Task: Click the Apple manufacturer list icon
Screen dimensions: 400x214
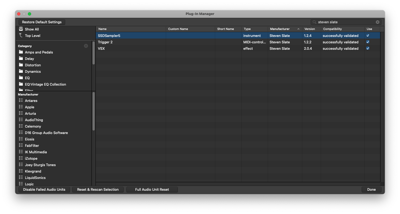Action: (x=21, y=107)
